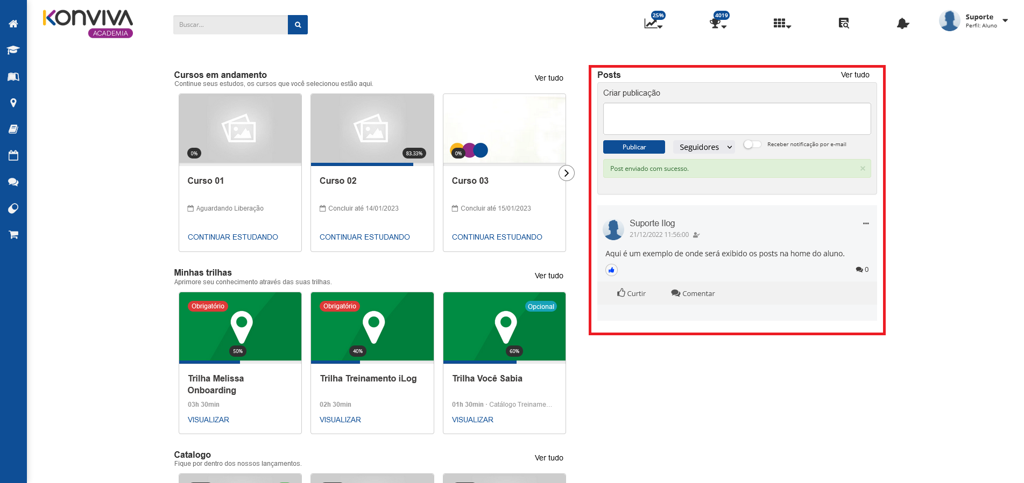Click the 'Aguardando Liberação' status on Curso 01

(x=230, y=208)
